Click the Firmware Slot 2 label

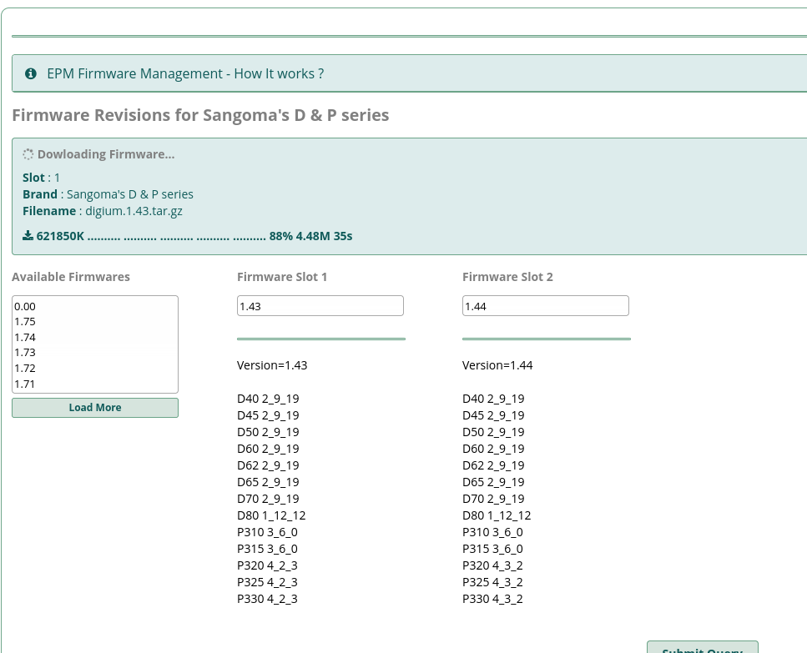(507, 277)
